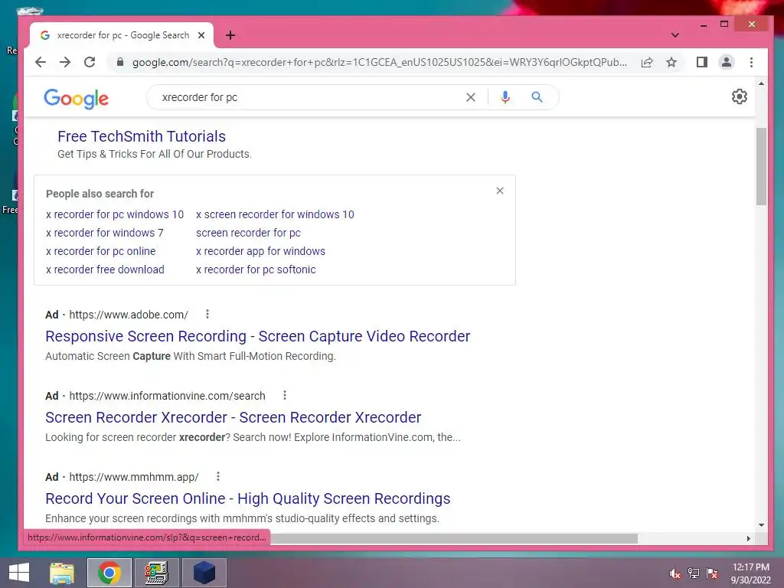
Task: Search x screen recorder for windows 10
Action: 275,214
